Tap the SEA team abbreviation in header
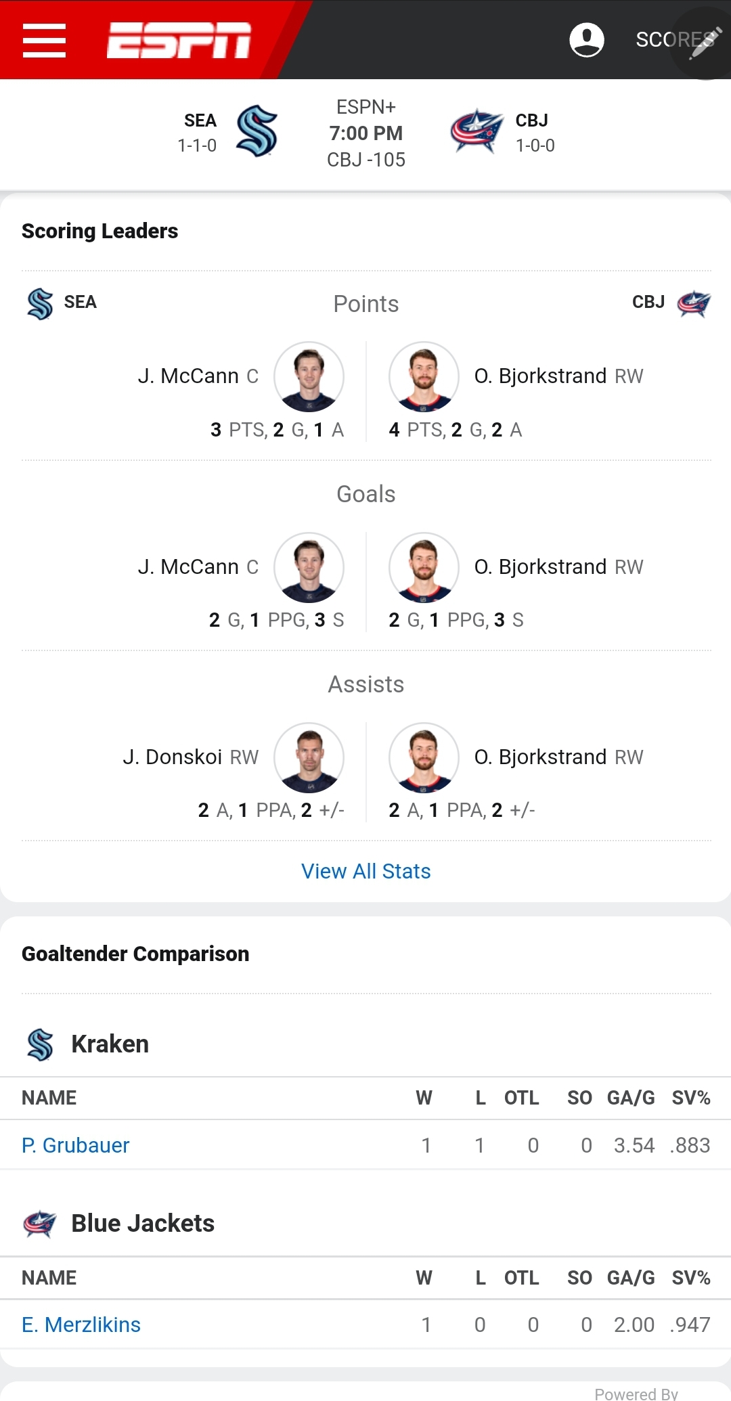Viewport: 731px width, 1401px height. (x=200, y=120)
